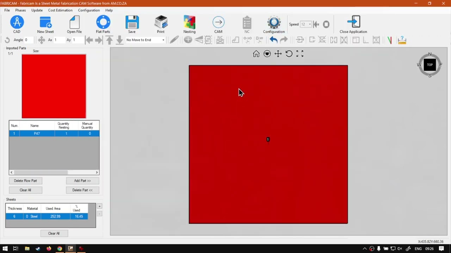
Task: Click the Save floppy disk icon
Action: pyautogui.click(x=132, y=22)
